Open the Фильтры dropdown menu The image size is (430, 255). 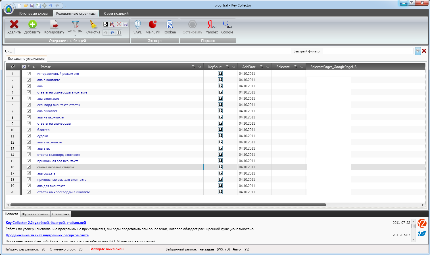(75, 35)
